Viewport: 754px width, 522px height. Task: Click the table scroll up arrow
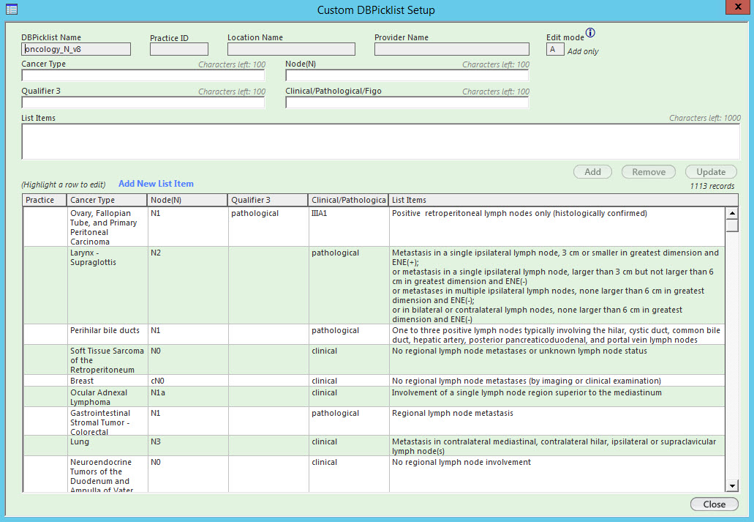tap(732, 213)
